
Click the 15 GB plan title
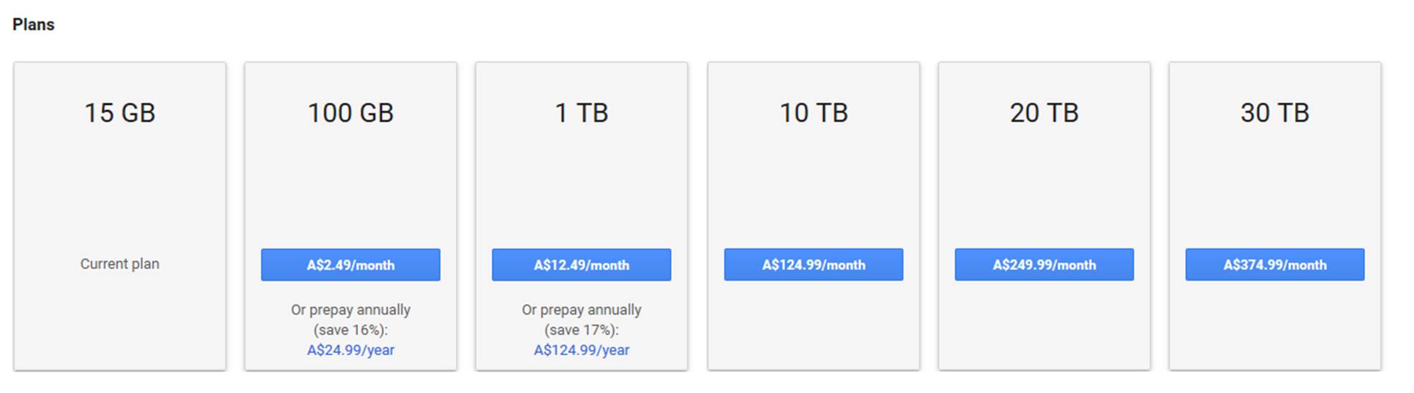(x=120, y=112)
